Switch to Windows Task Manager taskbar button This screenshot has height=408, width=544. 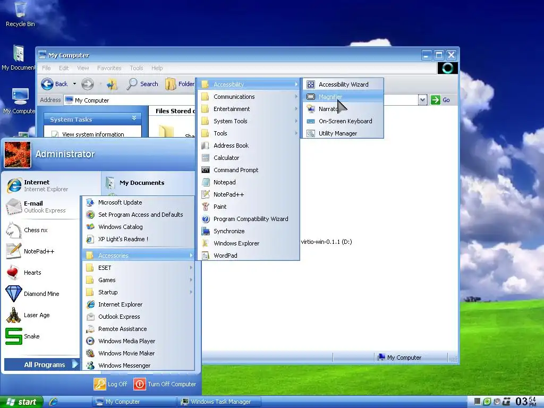coord(220,402)
